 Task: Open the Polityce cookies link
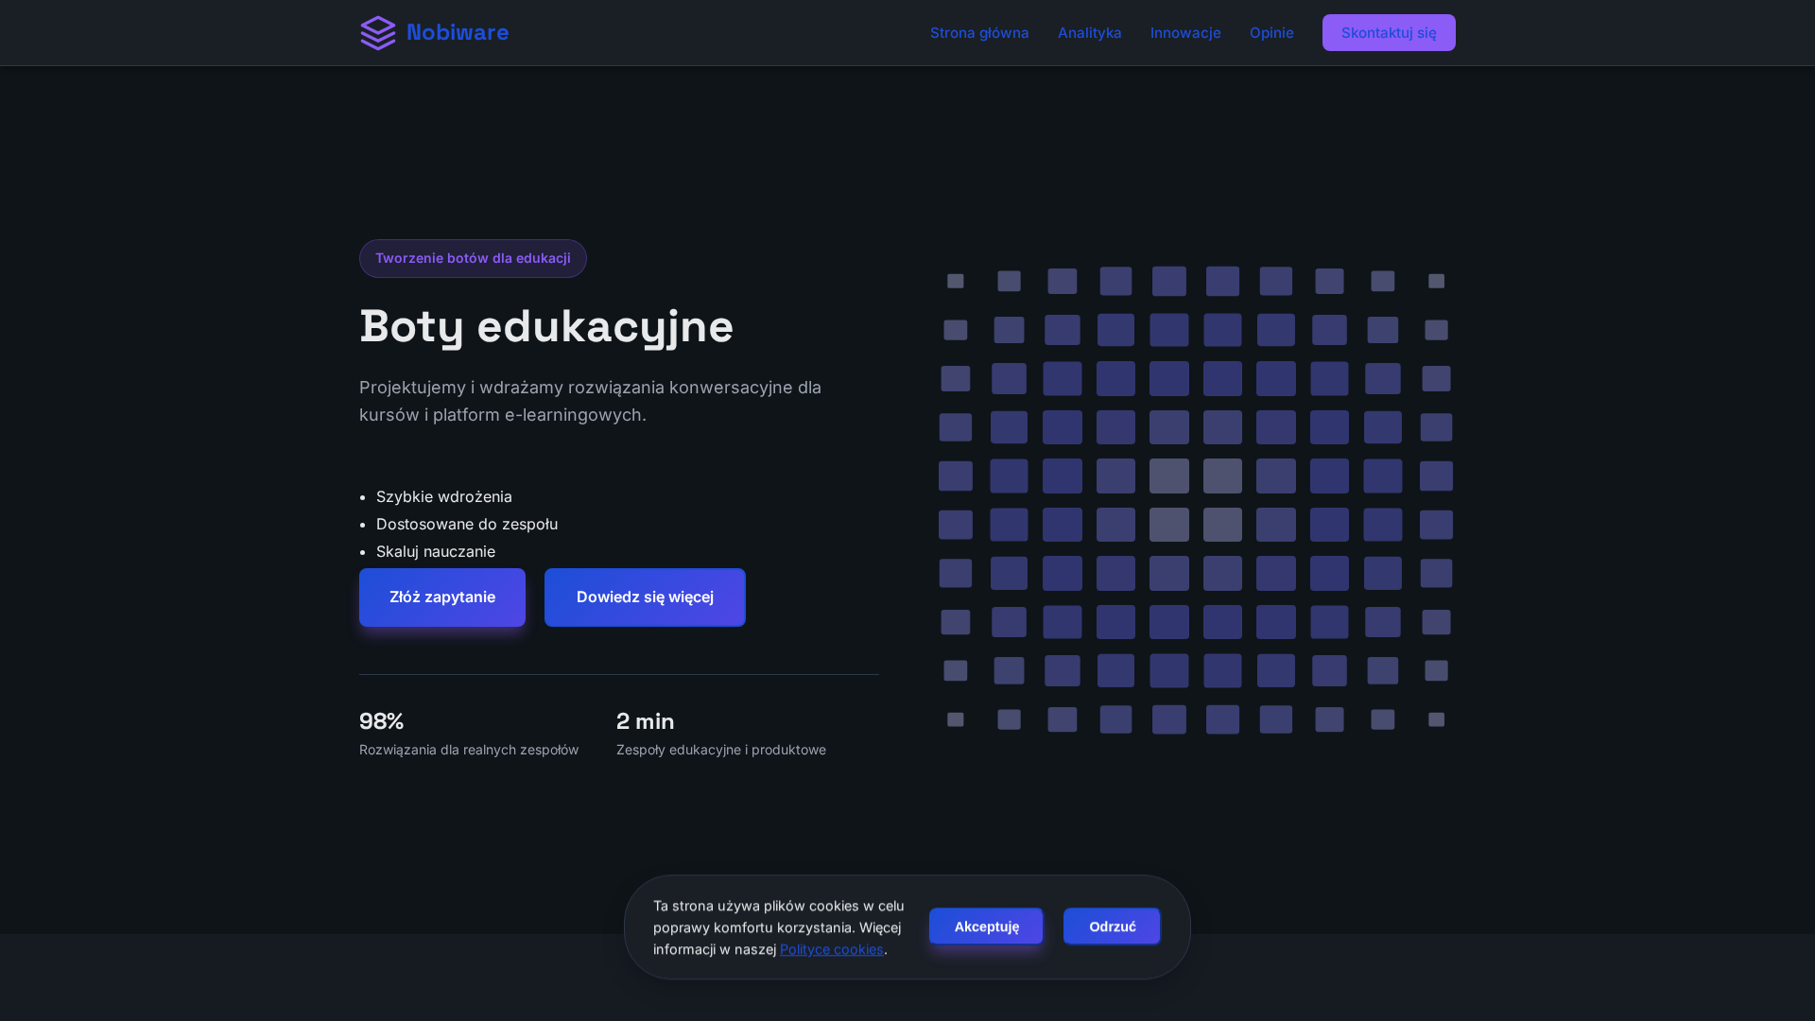832,949
